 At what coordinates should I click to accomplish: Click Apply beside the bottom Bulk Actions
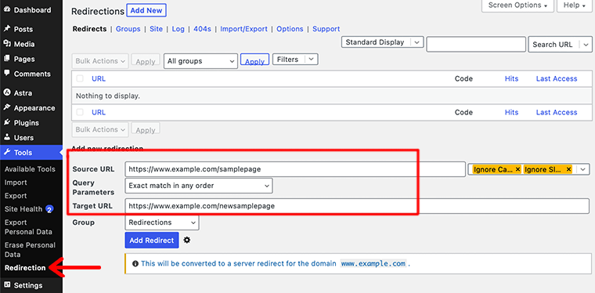pos(146,129)
